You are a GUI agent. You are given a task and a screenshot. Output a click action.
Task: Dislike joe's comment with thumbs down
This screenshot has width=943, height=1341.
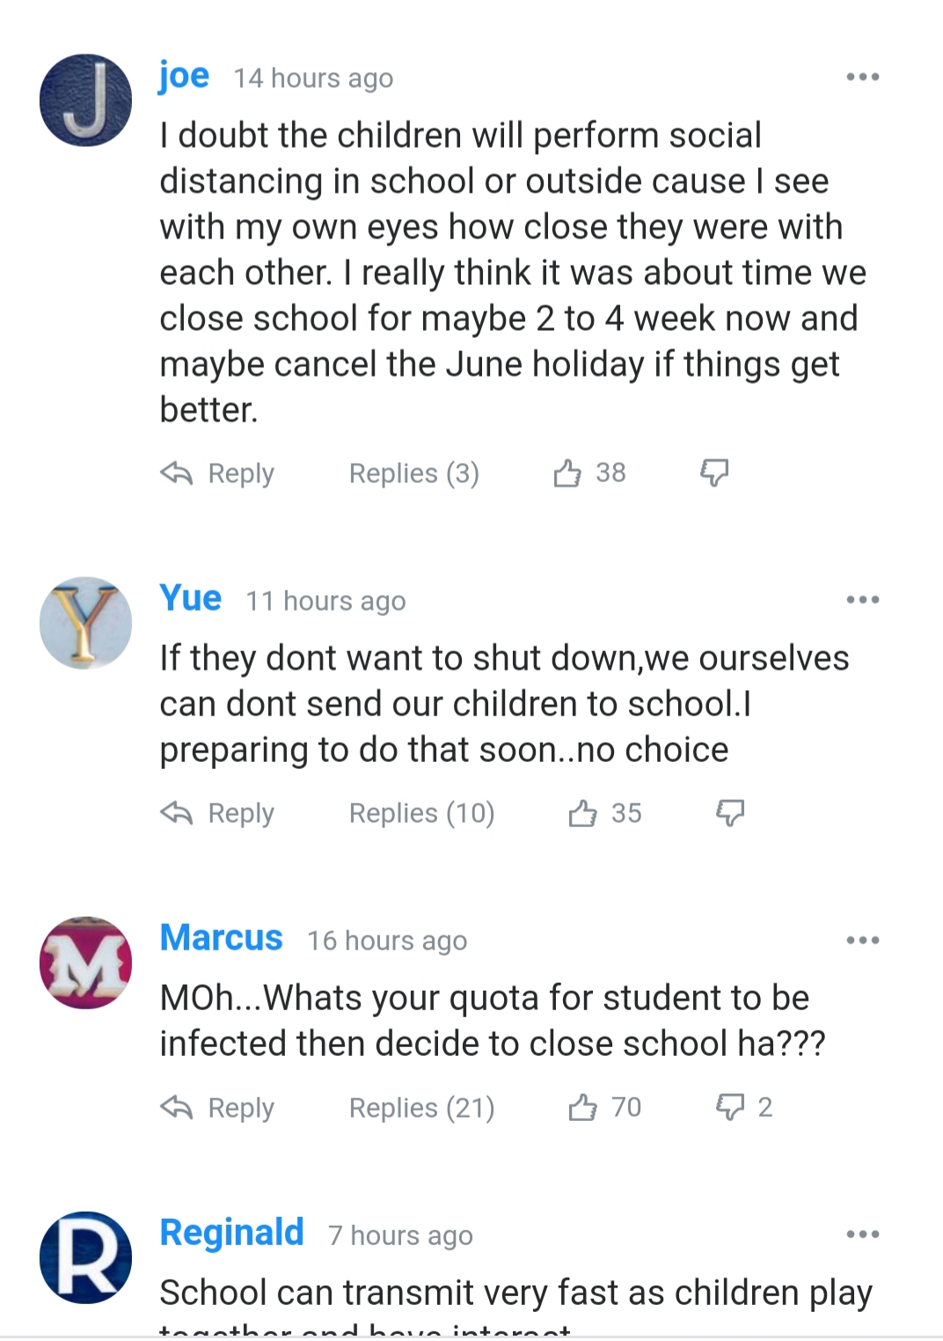coord(713,473)
